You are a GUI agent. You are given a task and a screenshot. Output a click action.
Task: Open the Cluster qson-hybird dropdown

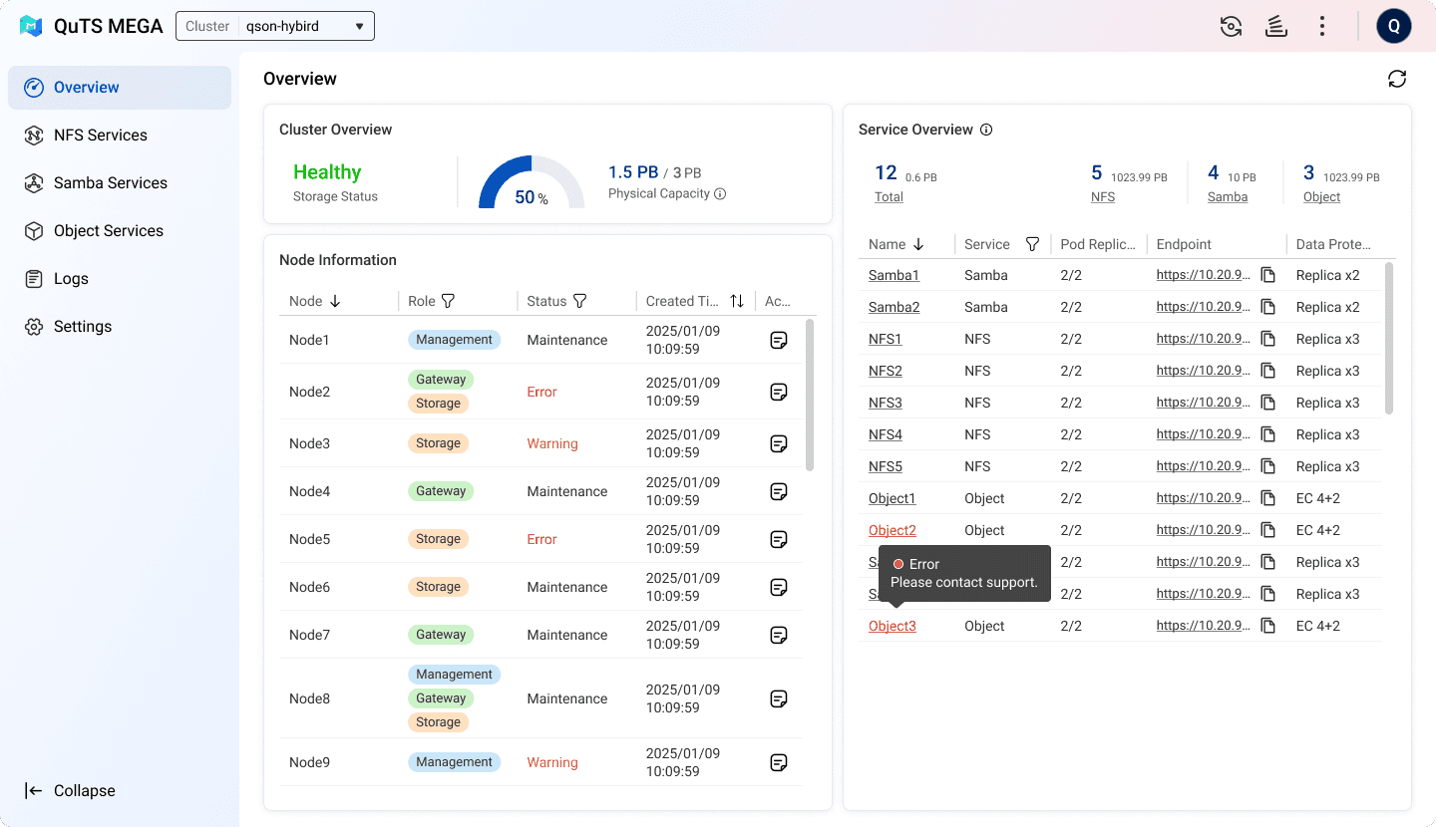(275, 26)
